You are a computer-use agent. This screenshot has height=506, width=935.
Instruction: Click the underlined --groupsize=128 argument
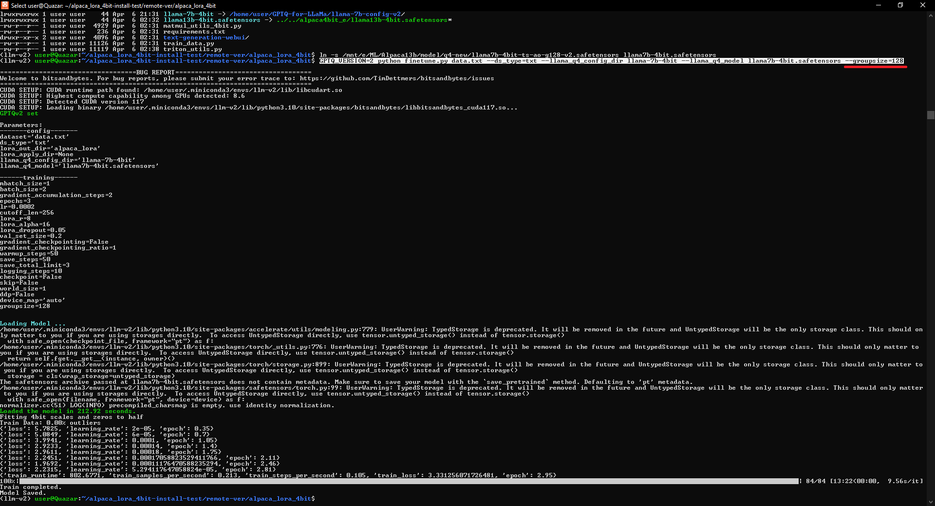(x=875, y=61)
